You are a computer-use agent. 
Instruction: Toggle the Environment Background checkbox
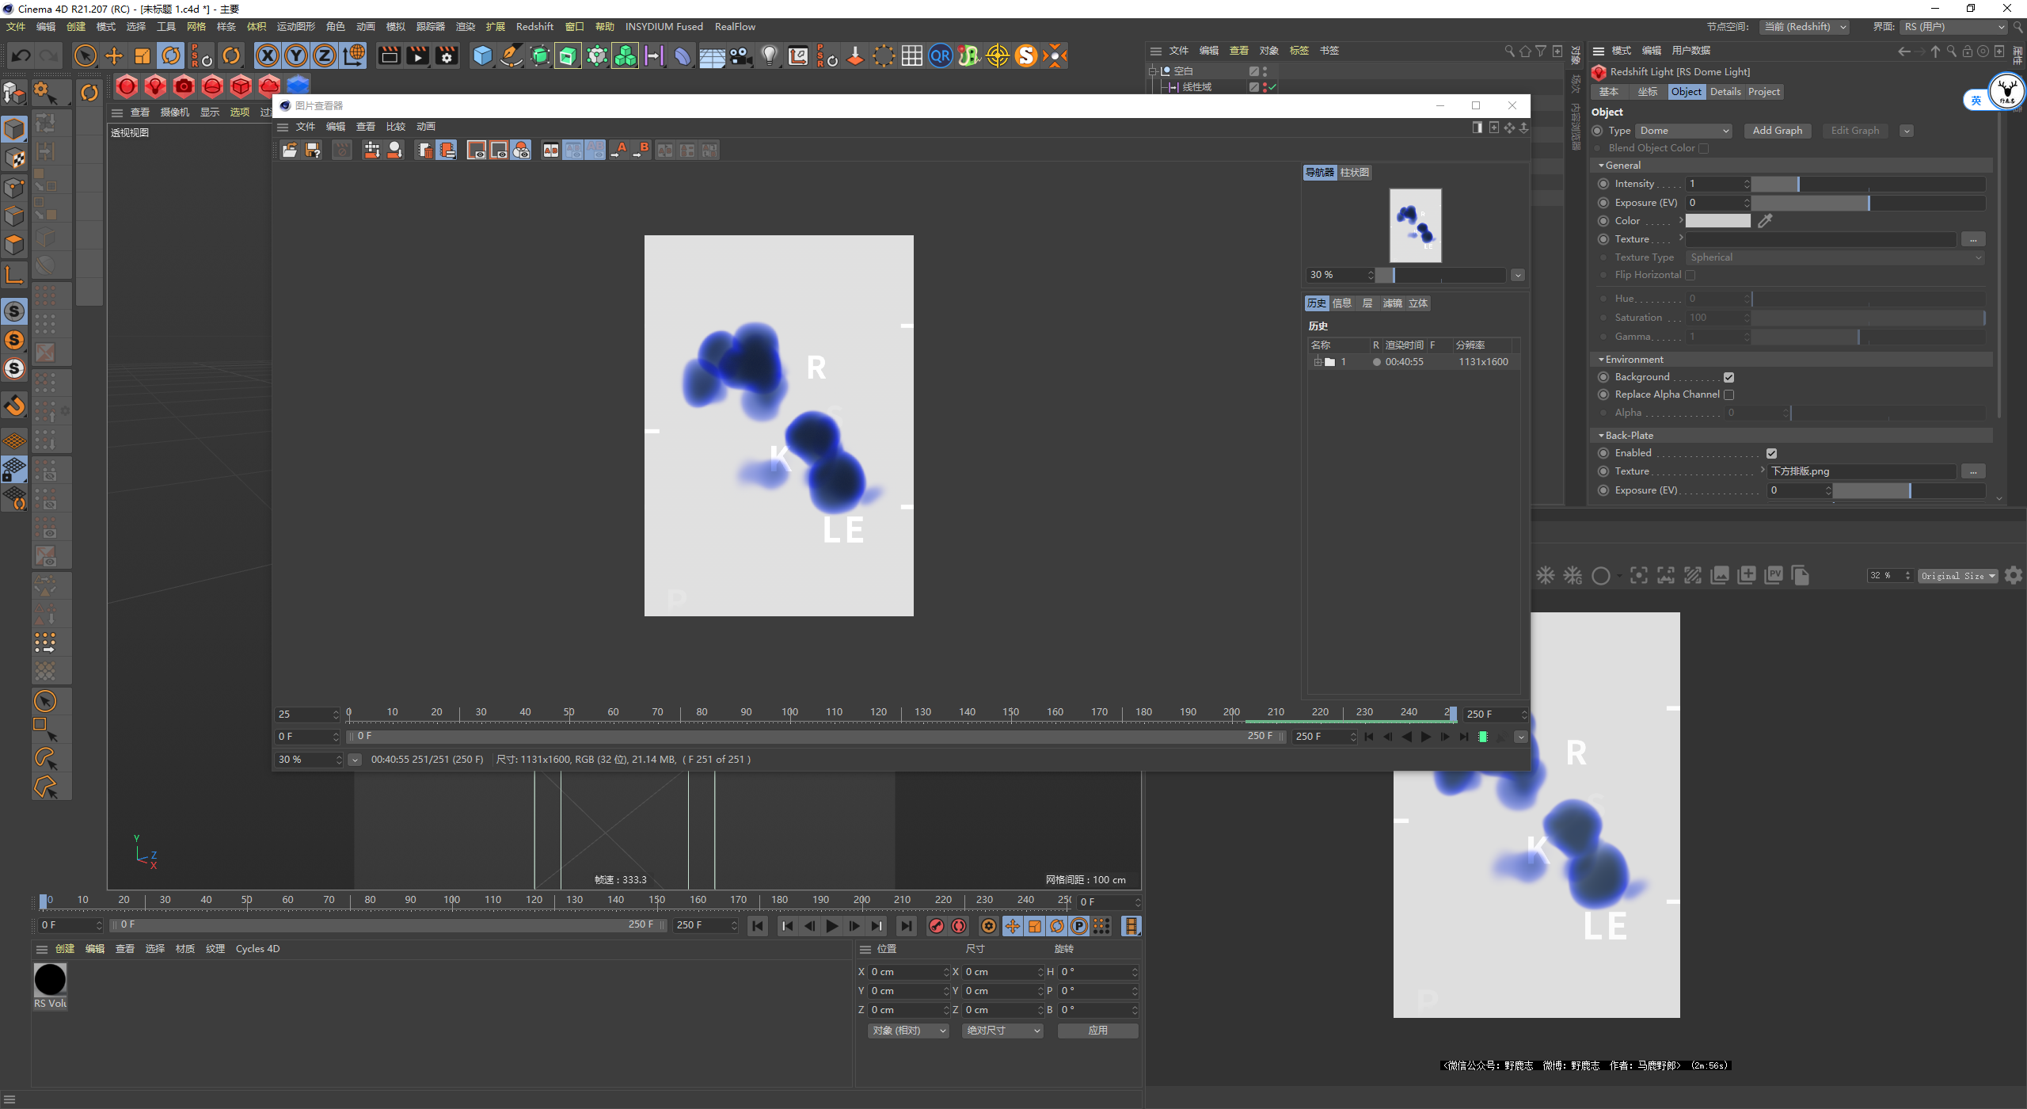(1728, 377)
